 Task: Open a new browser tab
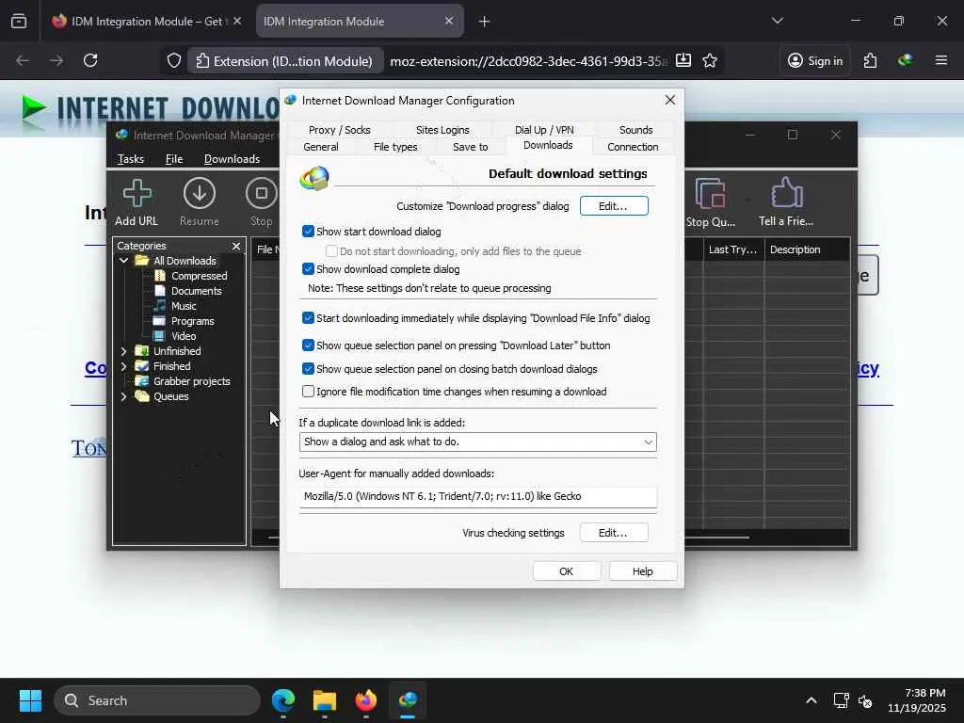(x=485, y=22)
